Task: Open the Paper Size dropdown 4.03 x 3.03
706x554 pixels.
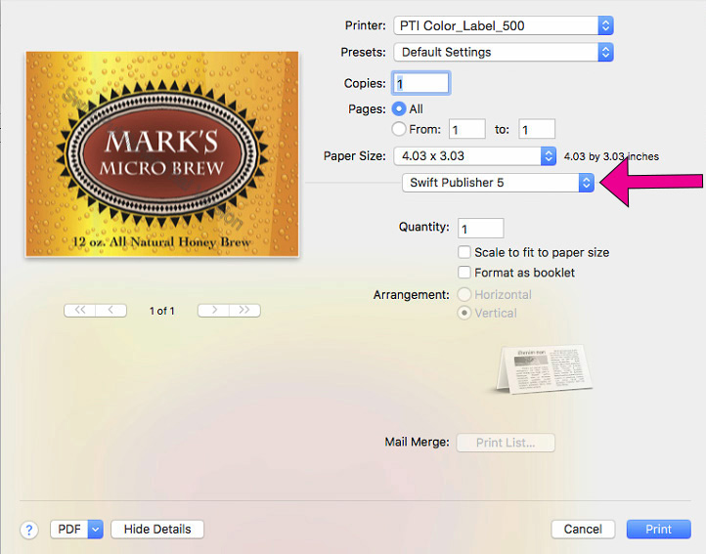Action: point(475,156)
